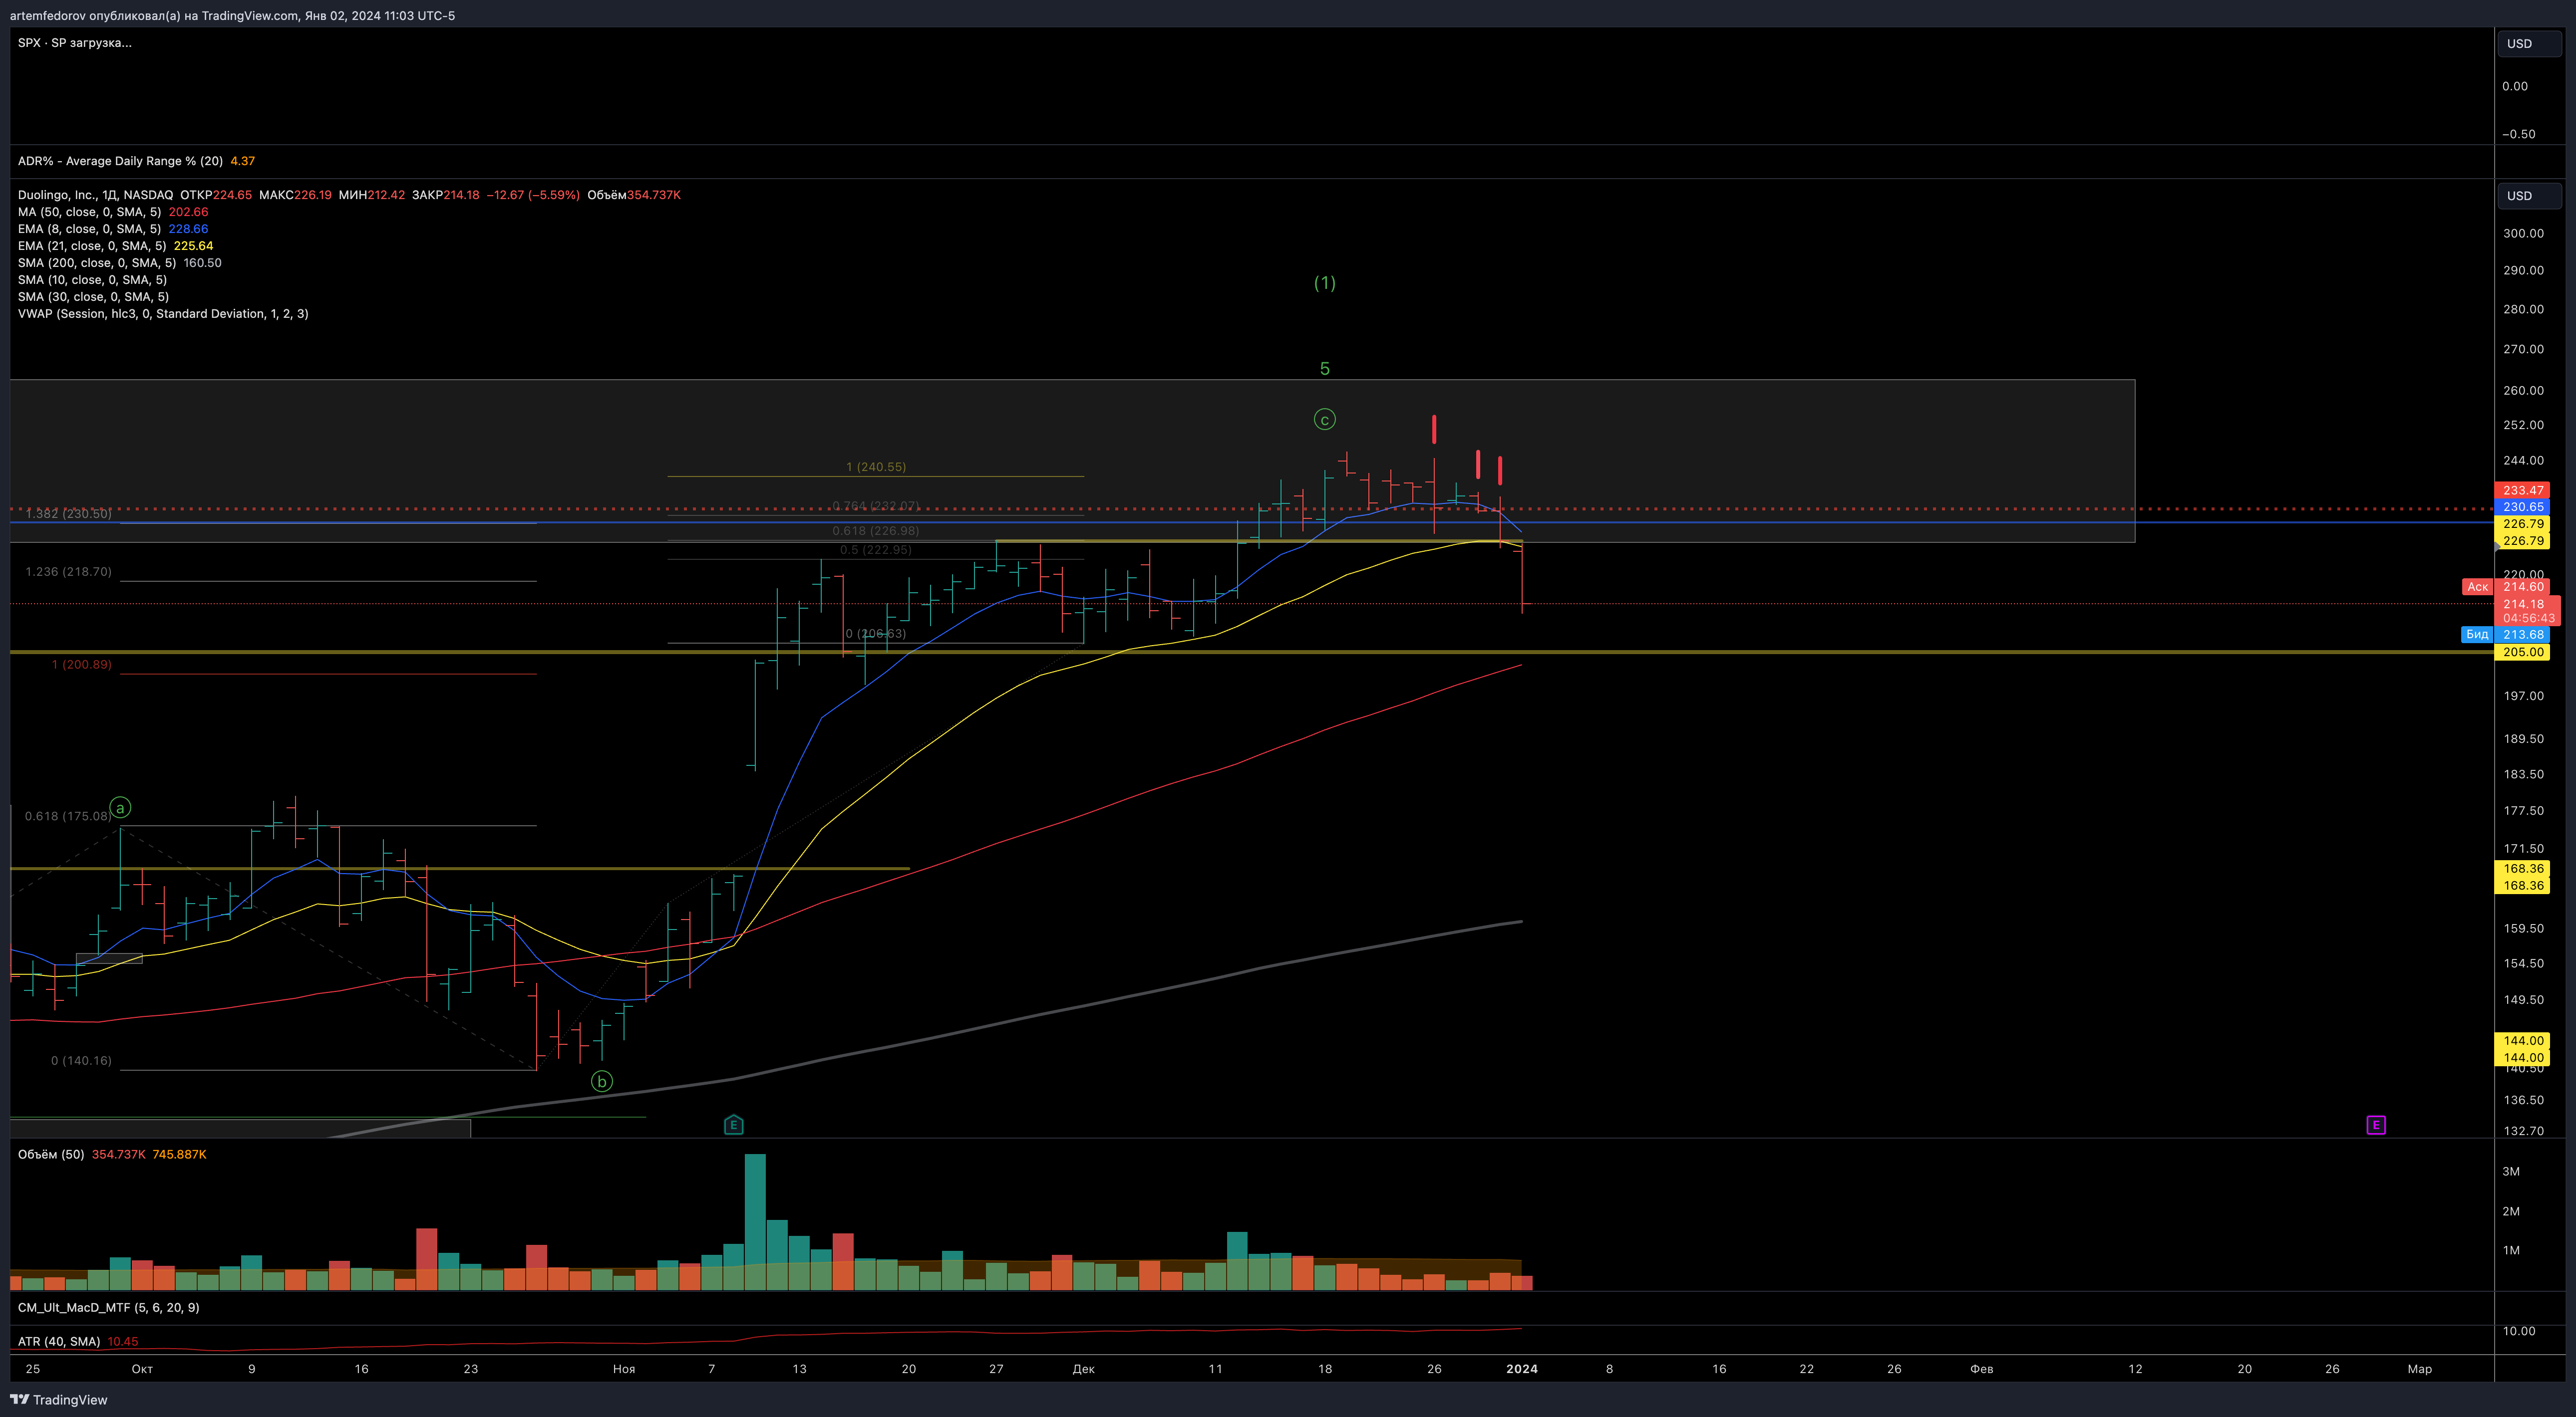The height and width of the screenshot is (1417, 2576).
Task: Click the purple upcoming earnings E marker
Action: pyautogui.click(x=2376, y=1125)
